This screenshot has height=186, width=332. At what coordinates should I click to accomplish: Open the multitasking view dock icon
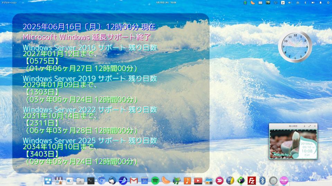(48, 180)
